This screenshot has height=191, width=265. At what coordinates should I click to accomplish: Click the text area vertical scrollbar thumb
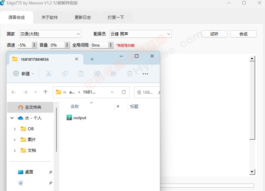click(252, 101)
